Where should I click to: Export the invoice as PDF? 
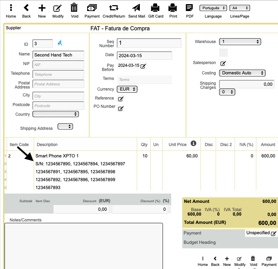(x=189, y=11)
